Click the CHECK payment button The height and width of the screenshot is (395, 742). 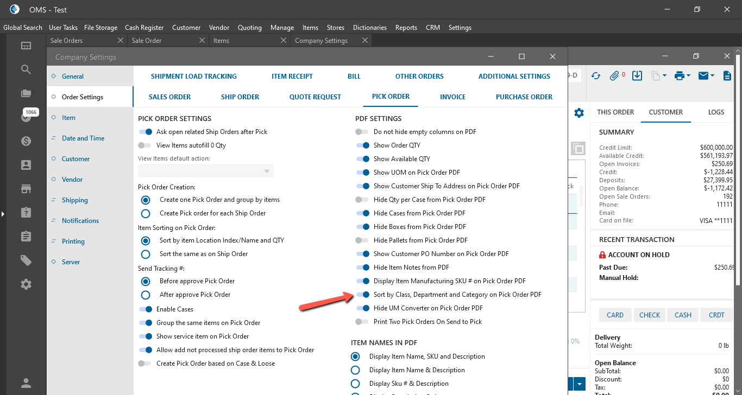click(649, 315)
